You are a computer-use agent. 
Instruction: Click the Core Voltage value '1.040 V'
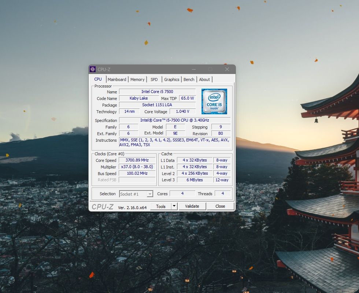(x=182, y=111)
